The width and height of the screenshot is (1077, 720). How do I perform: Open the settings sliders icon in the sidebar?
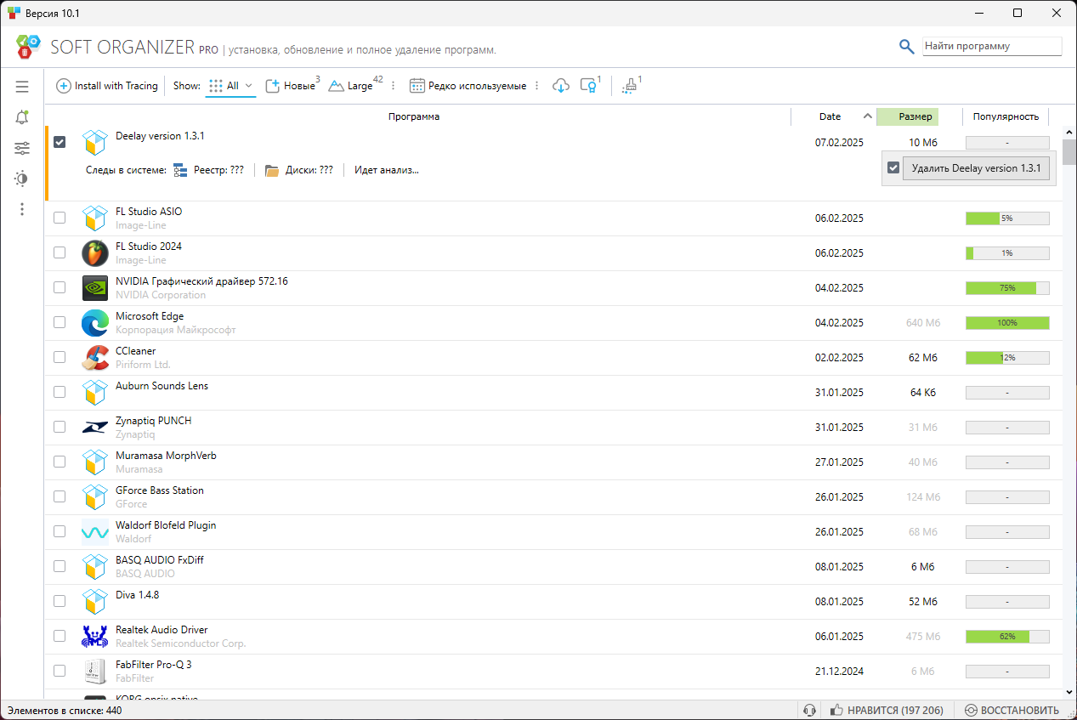click(x=22, y=148)
